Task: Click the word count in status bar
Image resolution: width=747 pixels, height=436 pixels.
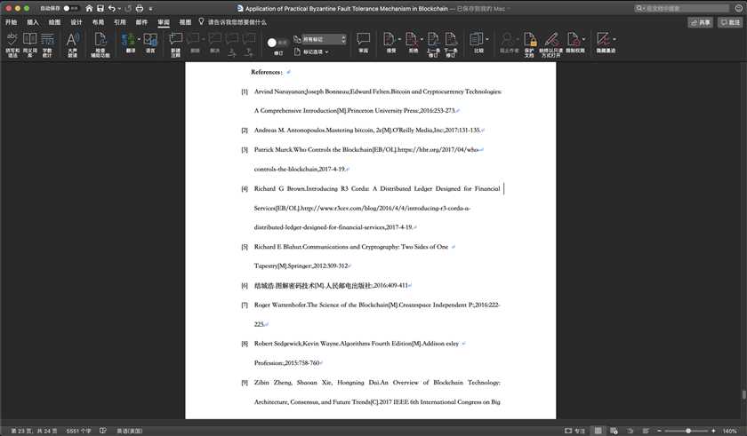Action: 78,431
